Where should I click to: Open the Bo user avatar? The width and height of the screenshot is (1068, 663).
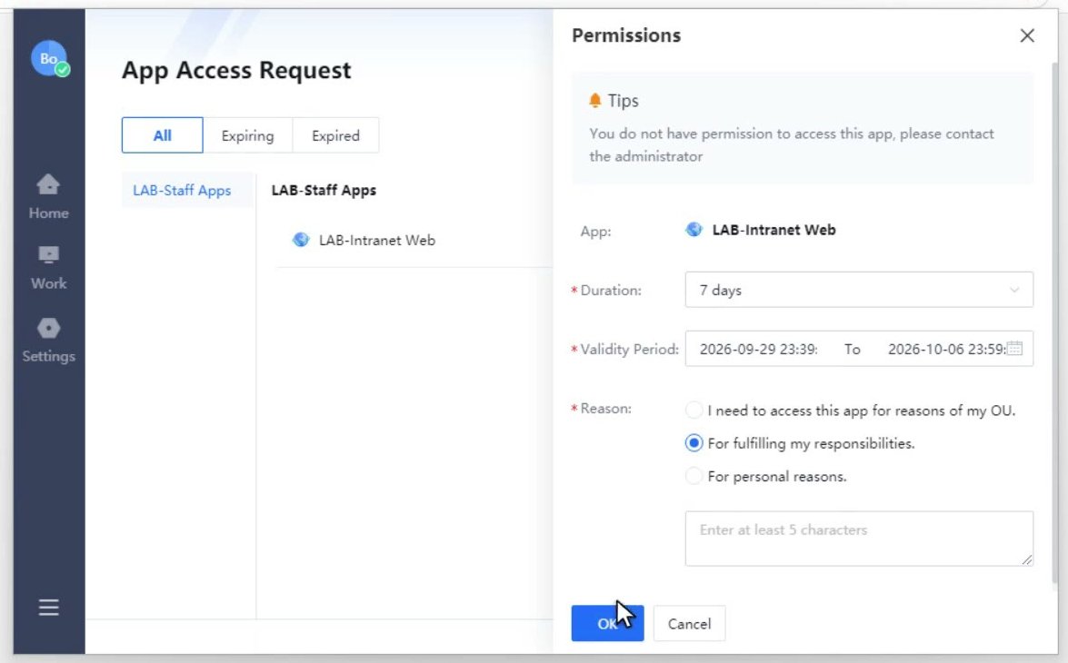(x=49, y=58)
